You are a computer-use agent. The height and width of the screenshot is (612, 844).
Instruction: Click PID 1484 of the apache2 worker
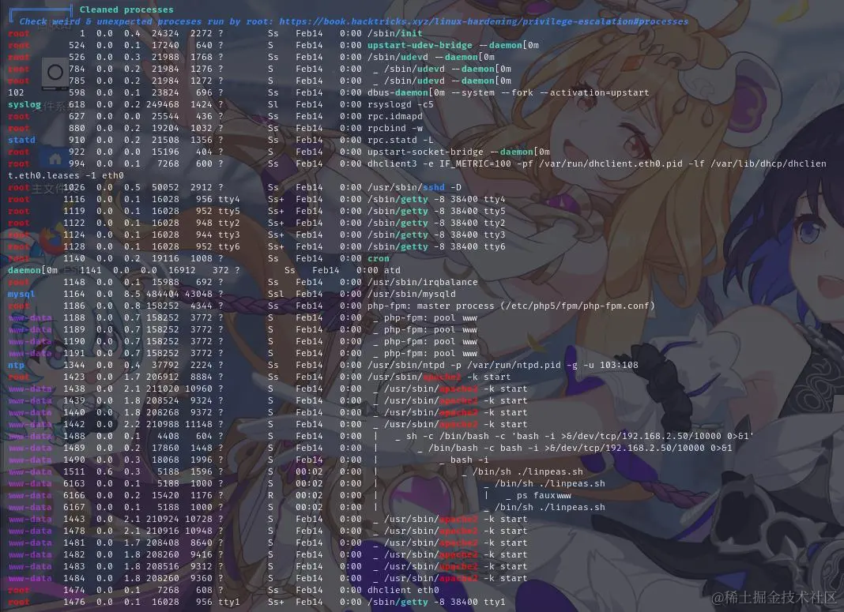(73, 577)
